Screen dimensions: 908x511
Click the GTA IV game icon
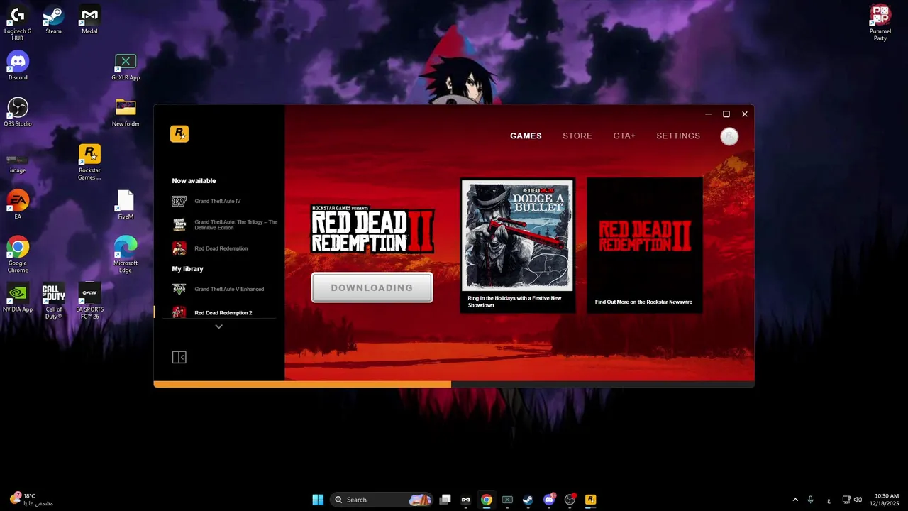click(x=179, y=202)
